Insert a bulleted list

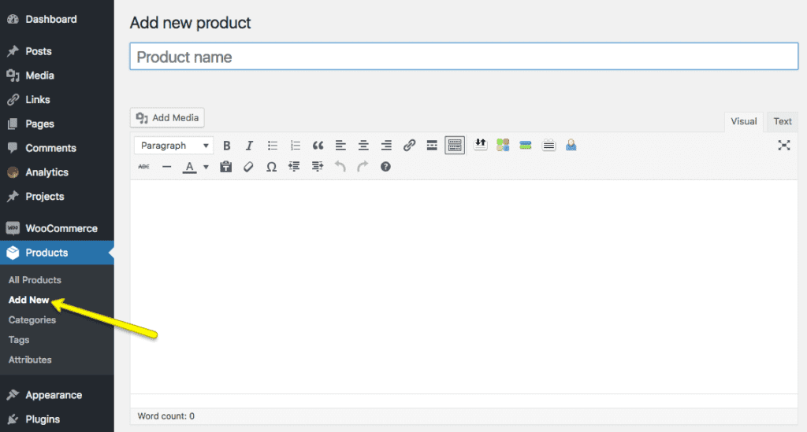272,146
